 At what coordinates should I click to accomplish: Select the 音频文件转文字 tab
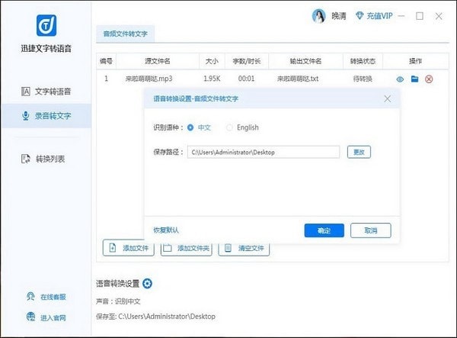click(x=125, y=33)
